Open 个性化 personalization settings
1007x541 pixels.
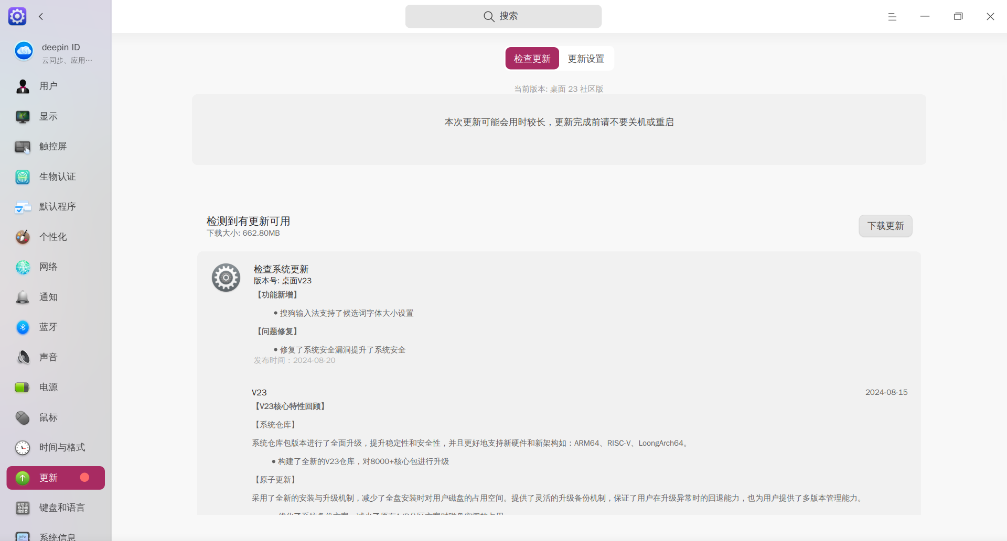(23, 237)
